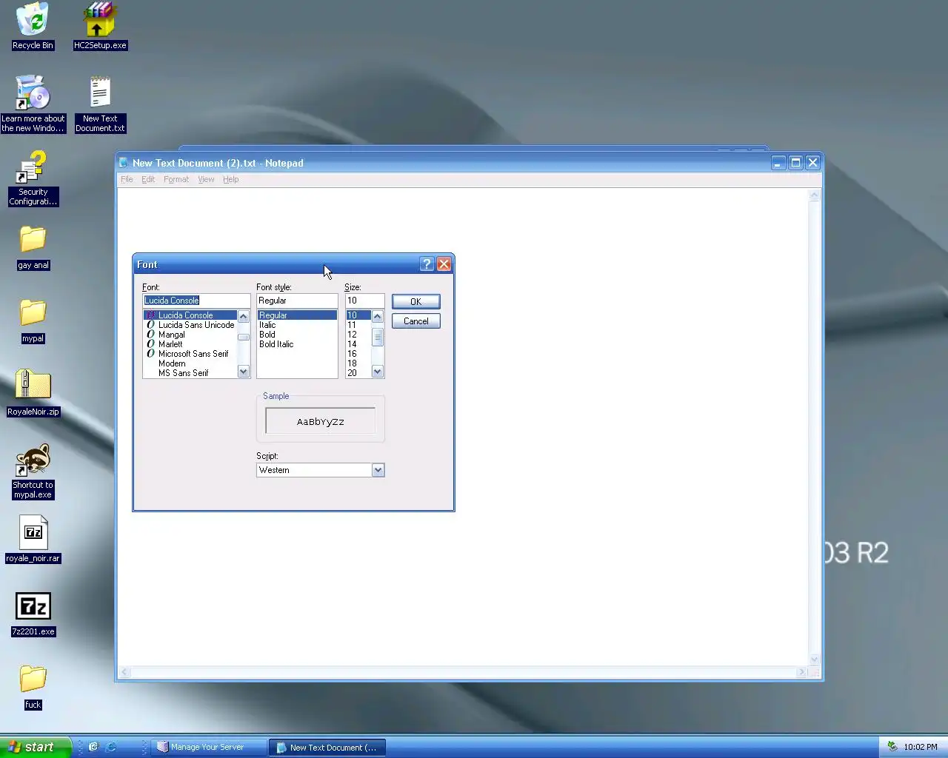Maximize the Notepad window
The image size is (948, 758).
[795, 163]
